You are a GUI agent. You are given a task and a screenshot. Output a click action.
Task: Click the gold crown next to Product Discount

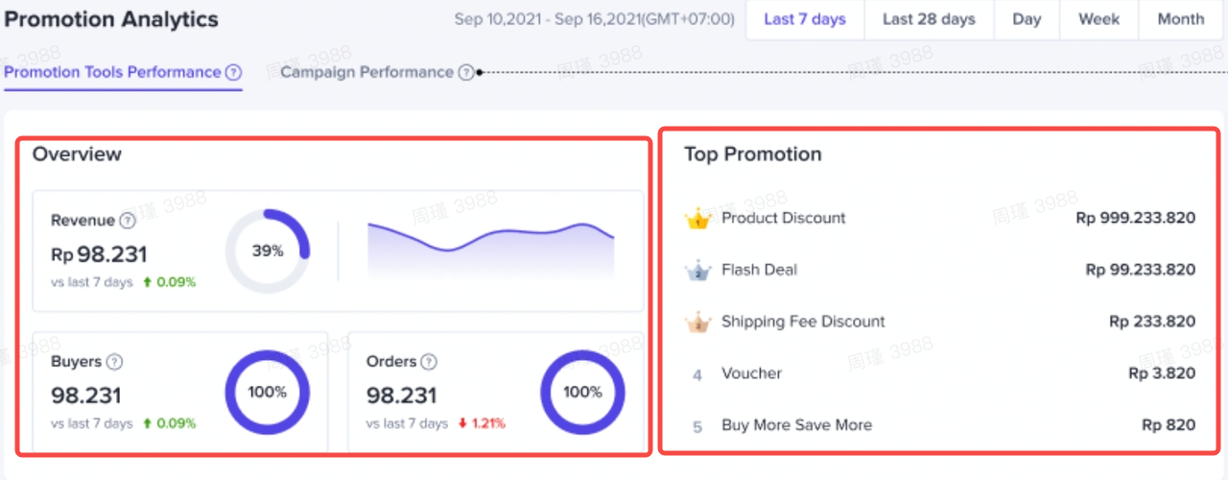pos(697,219)
